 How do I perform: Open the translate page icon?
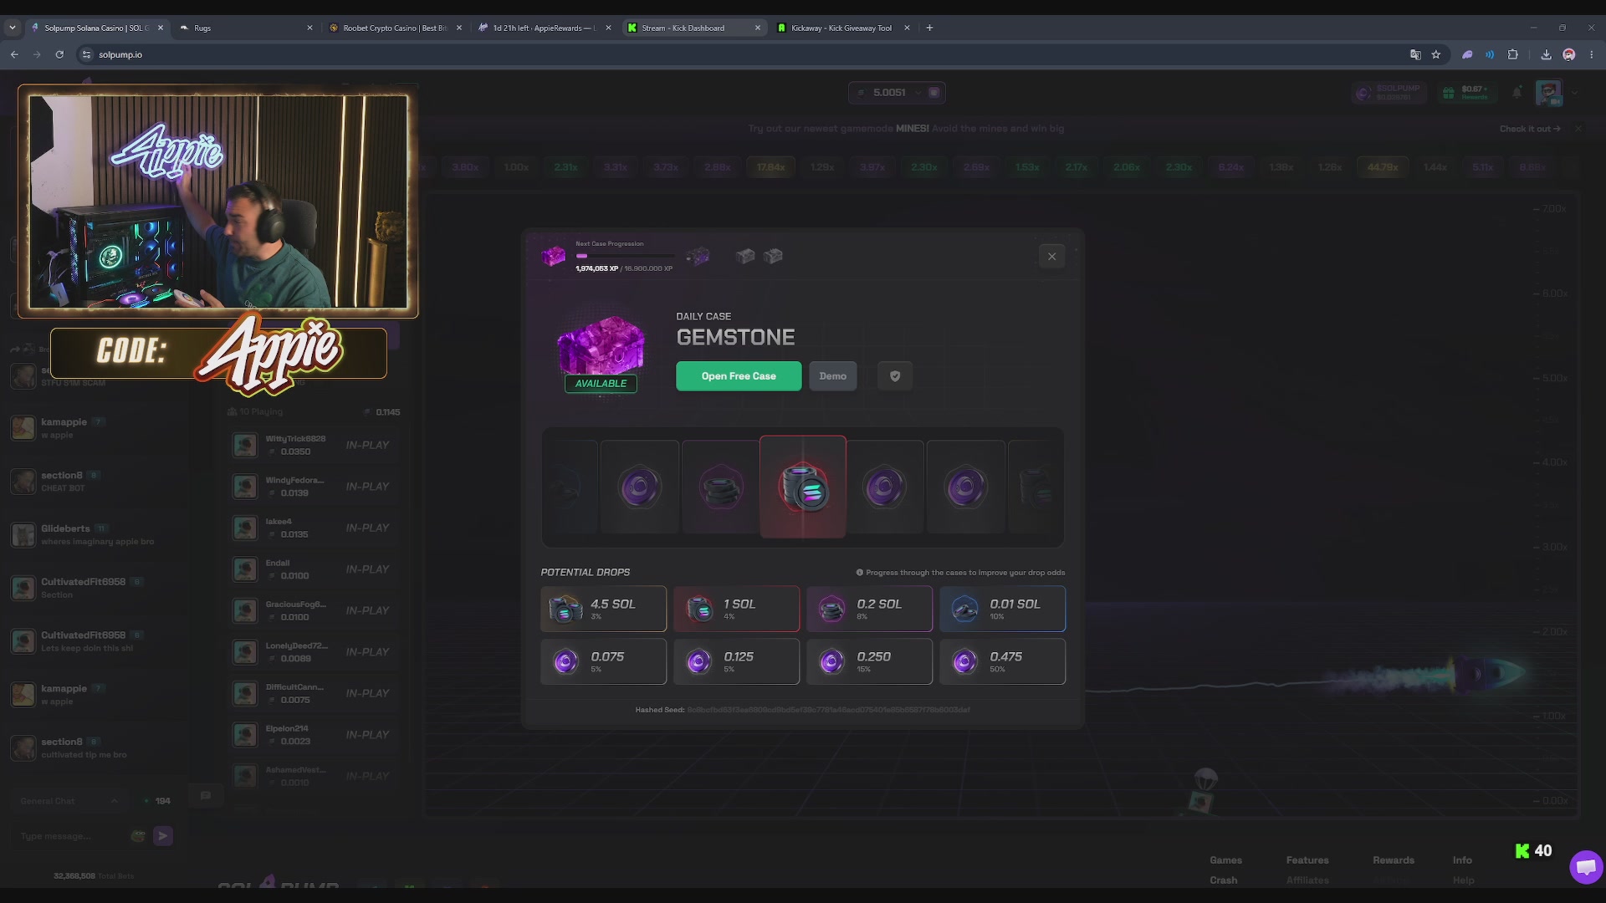coord(1415,54)
